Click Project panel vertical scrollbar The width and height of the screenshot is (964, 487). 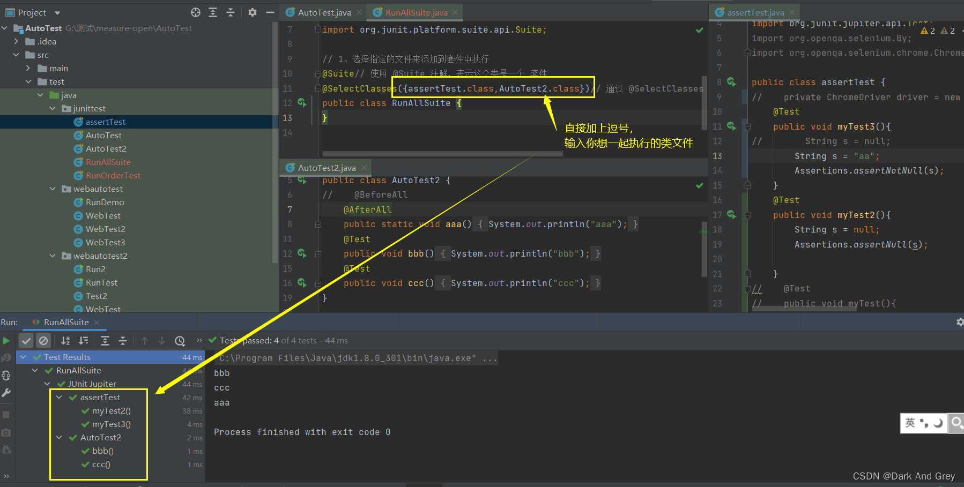276,142
